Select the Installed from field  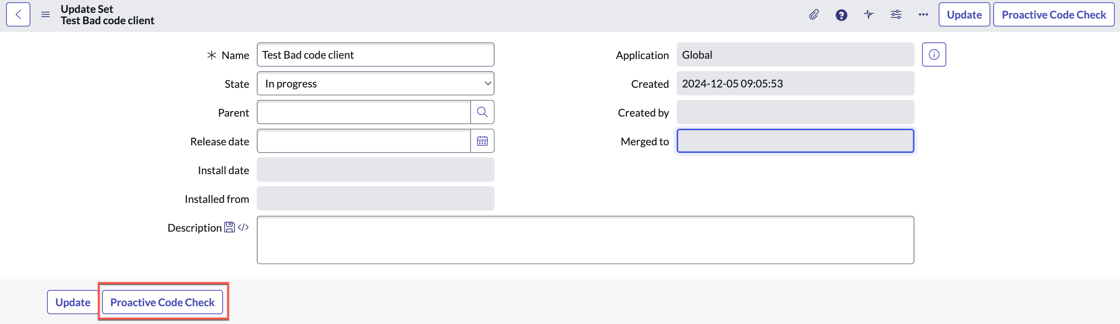(x=375, y=199)
